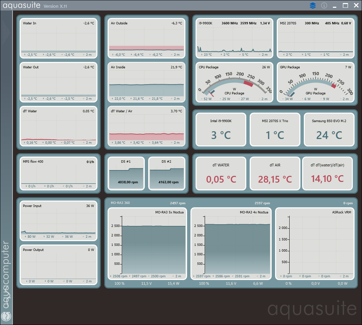
Task: Click the 0,68 V GPU voltage value
Action: coord(346,23)
